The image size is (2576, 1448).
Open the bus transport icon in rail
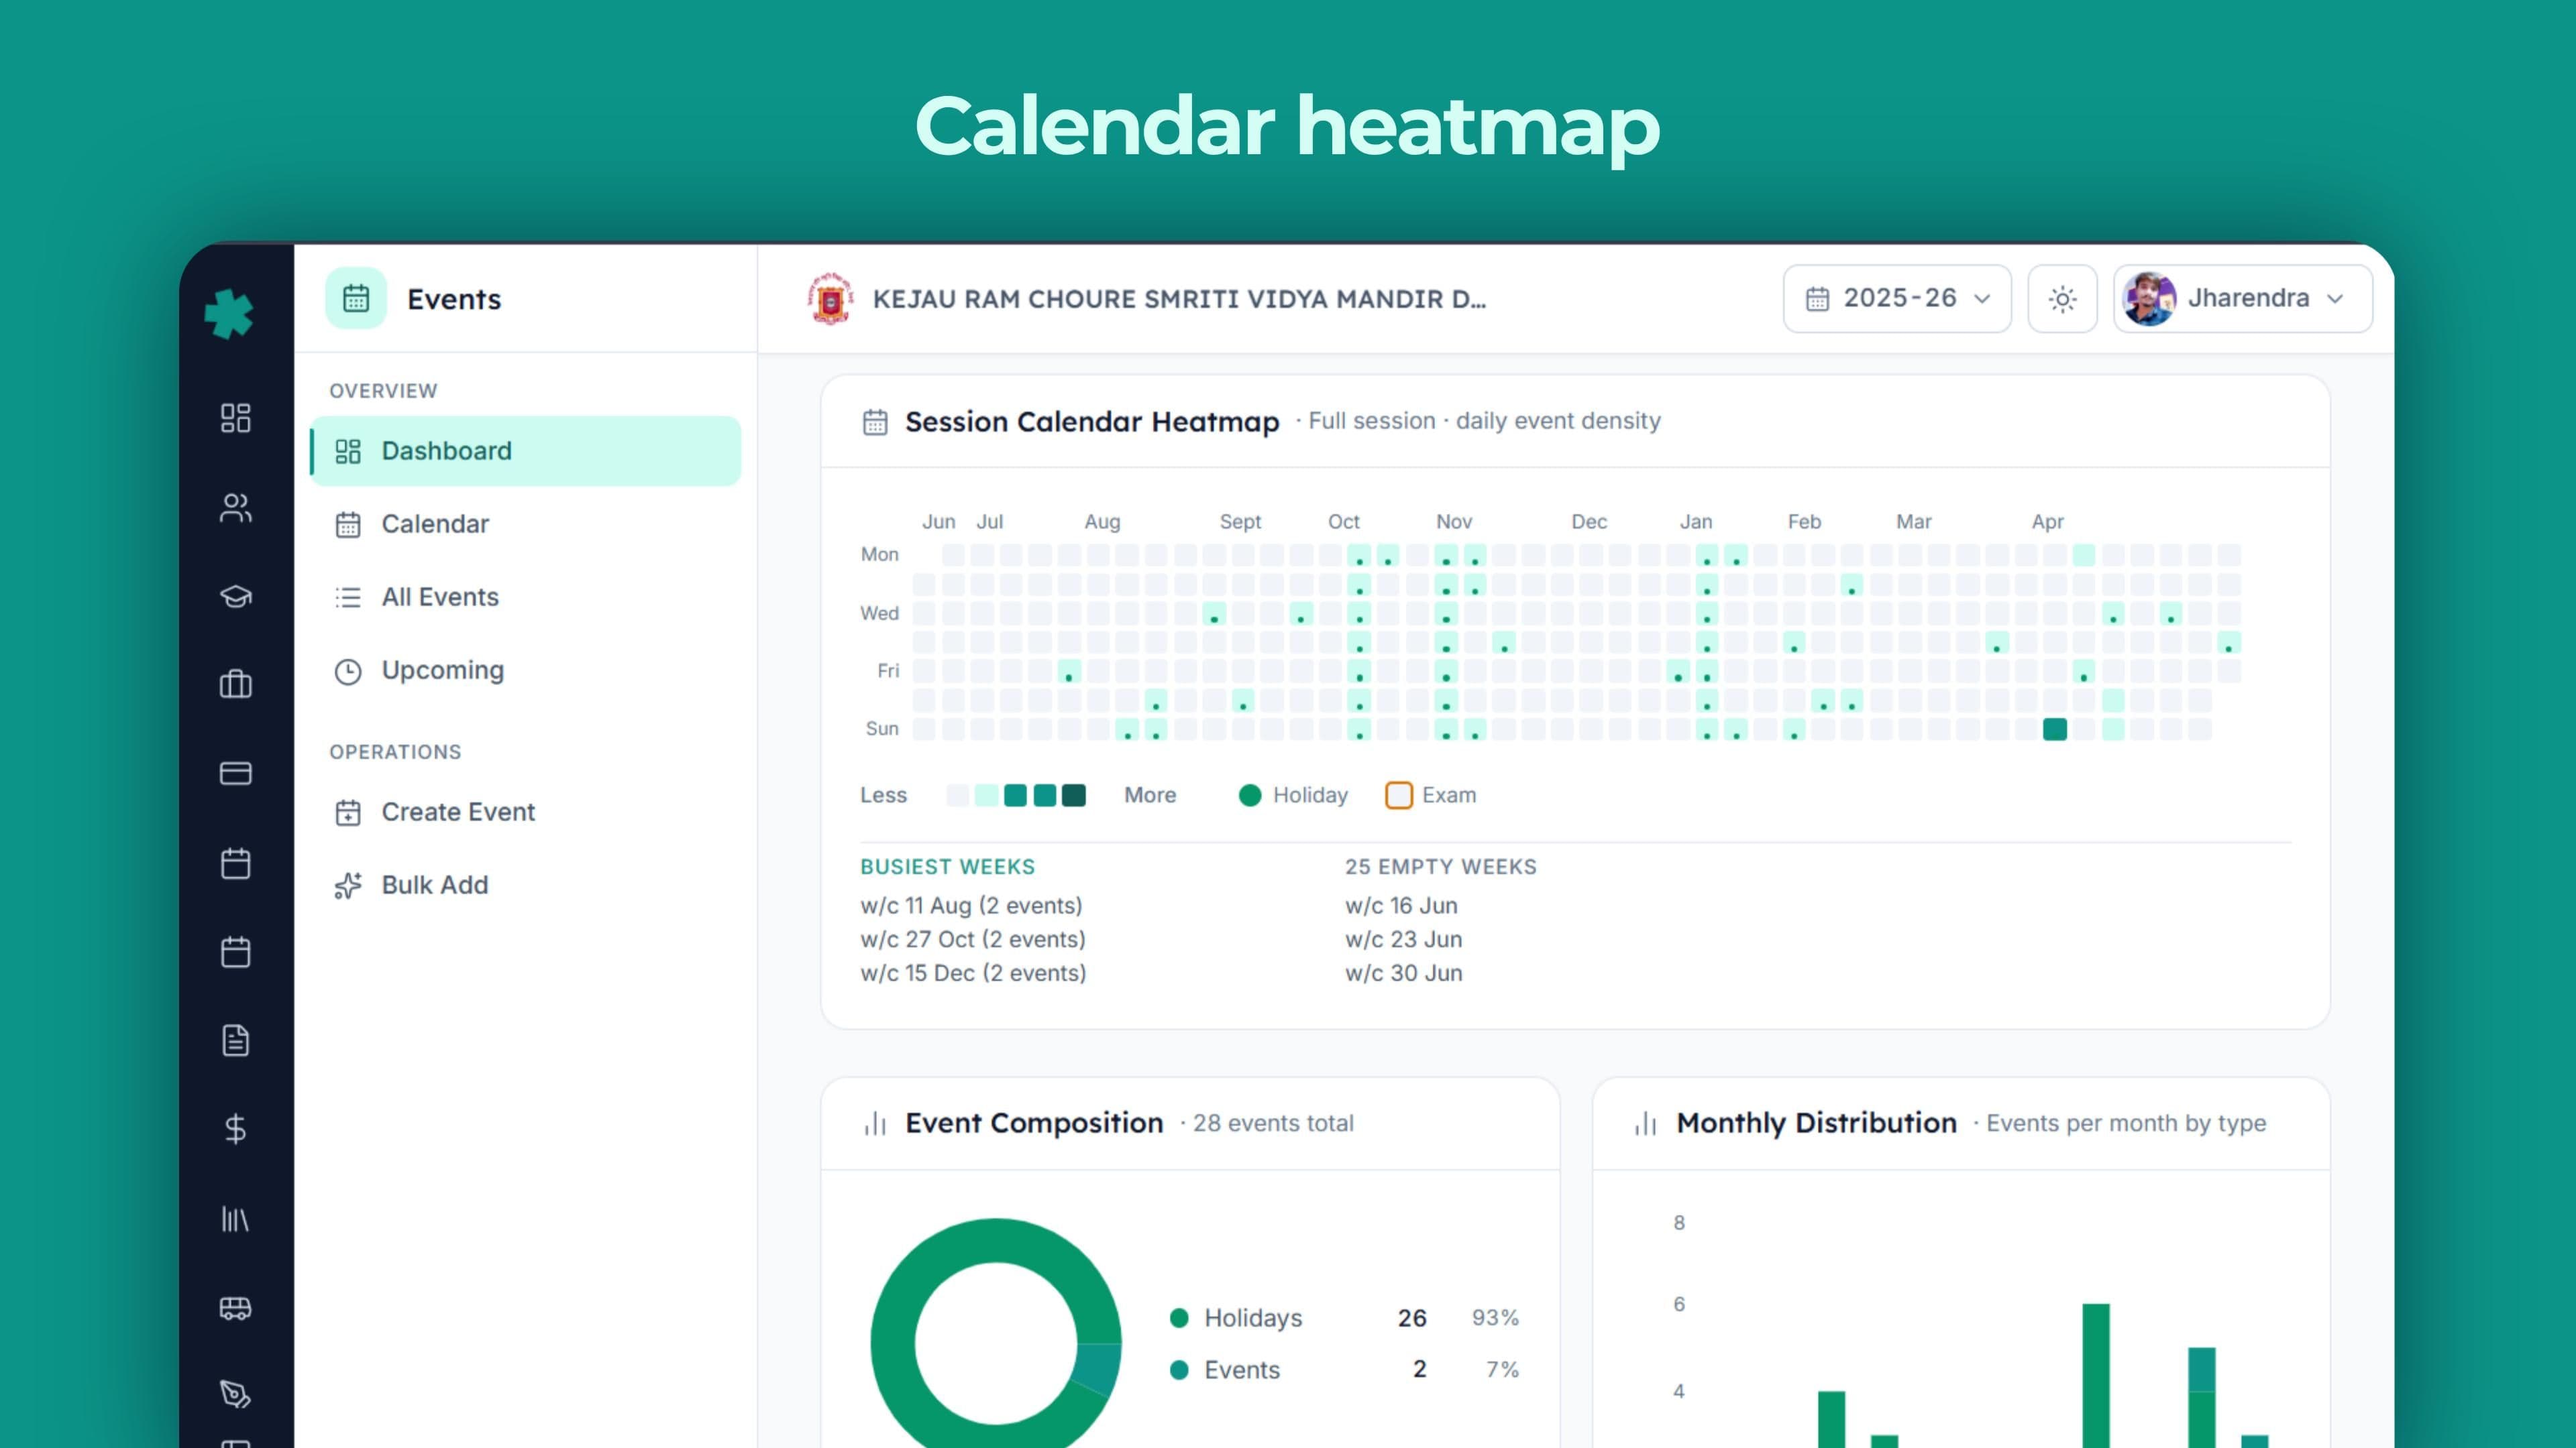pos(236,1308)
